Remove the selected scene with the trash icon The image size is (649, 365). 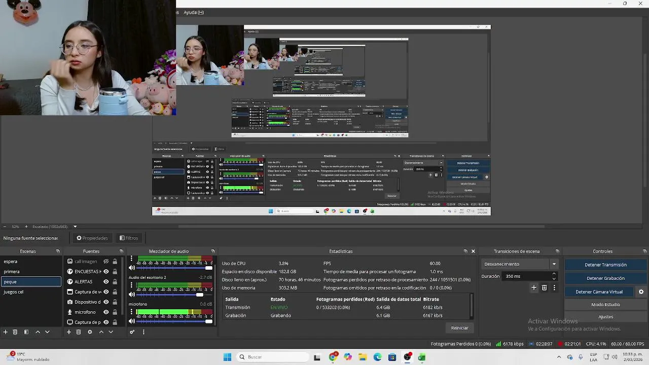15,332
